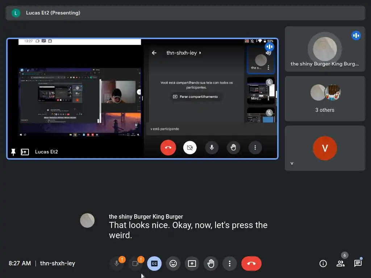Expand thn-shxh-iey meeting title arrow in phone
The width and height of the screenshot is (371, 278).
click(200, 53)
